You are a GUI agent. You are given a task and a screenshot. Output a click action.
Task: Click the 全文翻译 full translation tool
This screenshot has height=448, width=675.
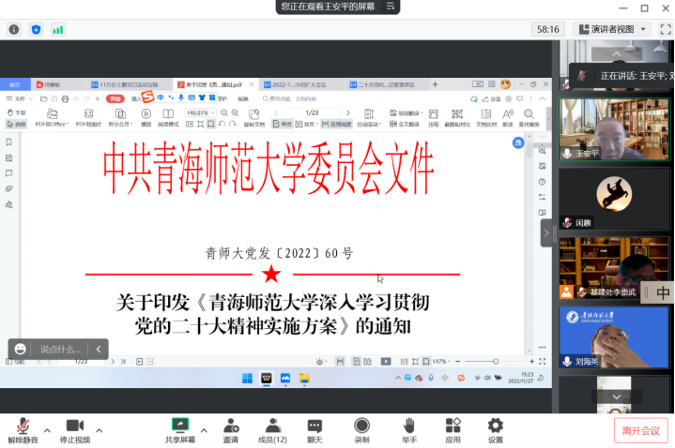tap(405, 125)
